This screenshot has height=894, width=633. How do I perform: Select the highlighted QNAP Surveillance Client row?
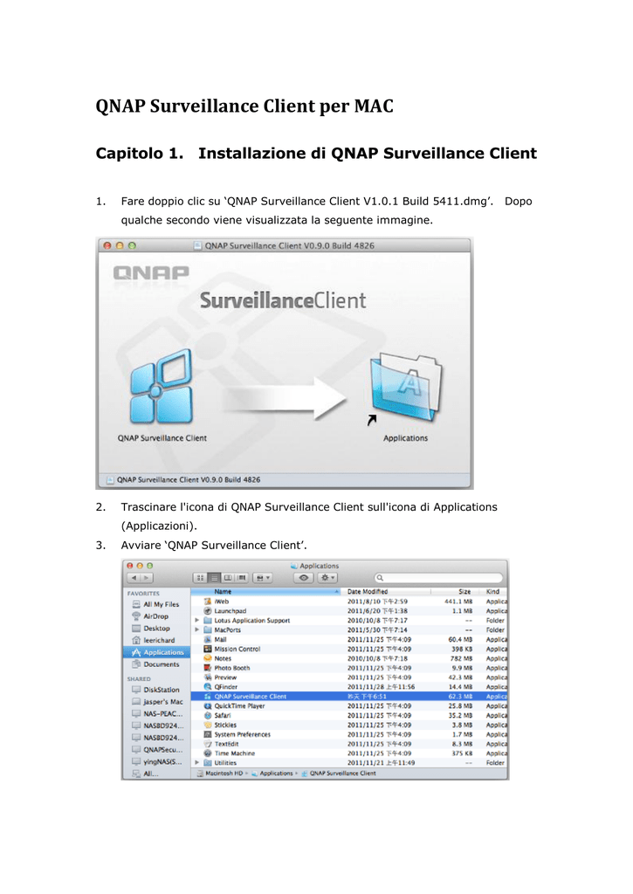coord(349,697)
